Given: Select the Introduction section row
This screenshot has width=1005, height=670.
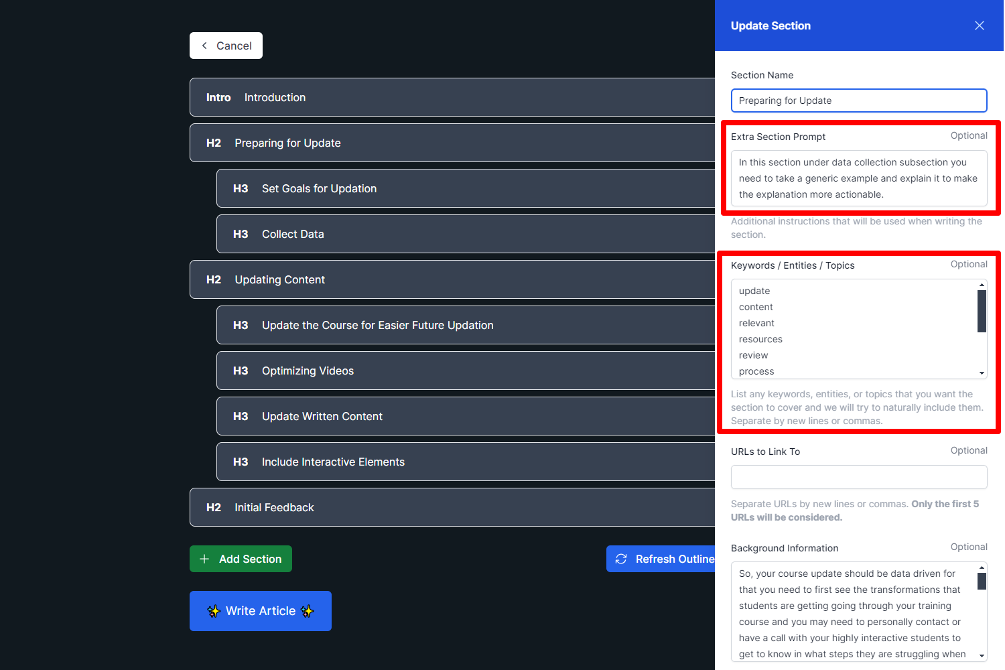Looking at the screenshot, I should [x=452, y=97].
